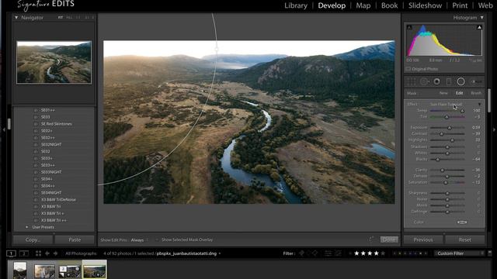Switch to the Library module
The width and height of the screenshot is (497, 279).
tap(296, 5)
